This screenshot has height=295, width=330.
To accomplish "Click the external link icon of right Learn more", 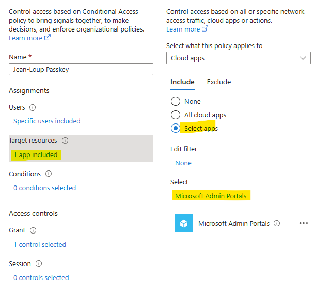I will pos(205,28).
